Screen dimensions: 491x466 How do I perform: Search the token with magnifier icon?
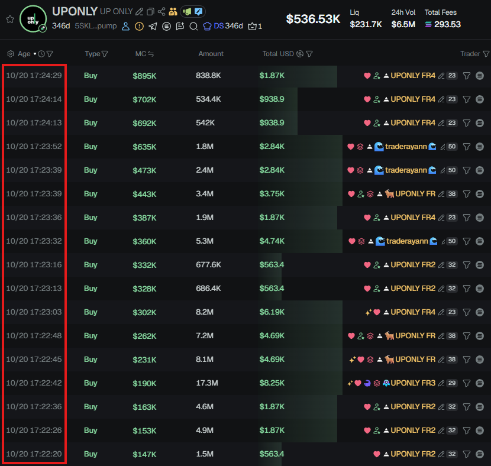tap(193, 26)
